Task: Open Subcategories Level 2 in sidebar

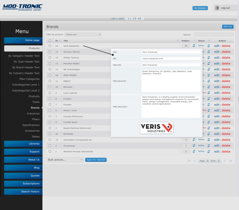Action: coord(26,91)
